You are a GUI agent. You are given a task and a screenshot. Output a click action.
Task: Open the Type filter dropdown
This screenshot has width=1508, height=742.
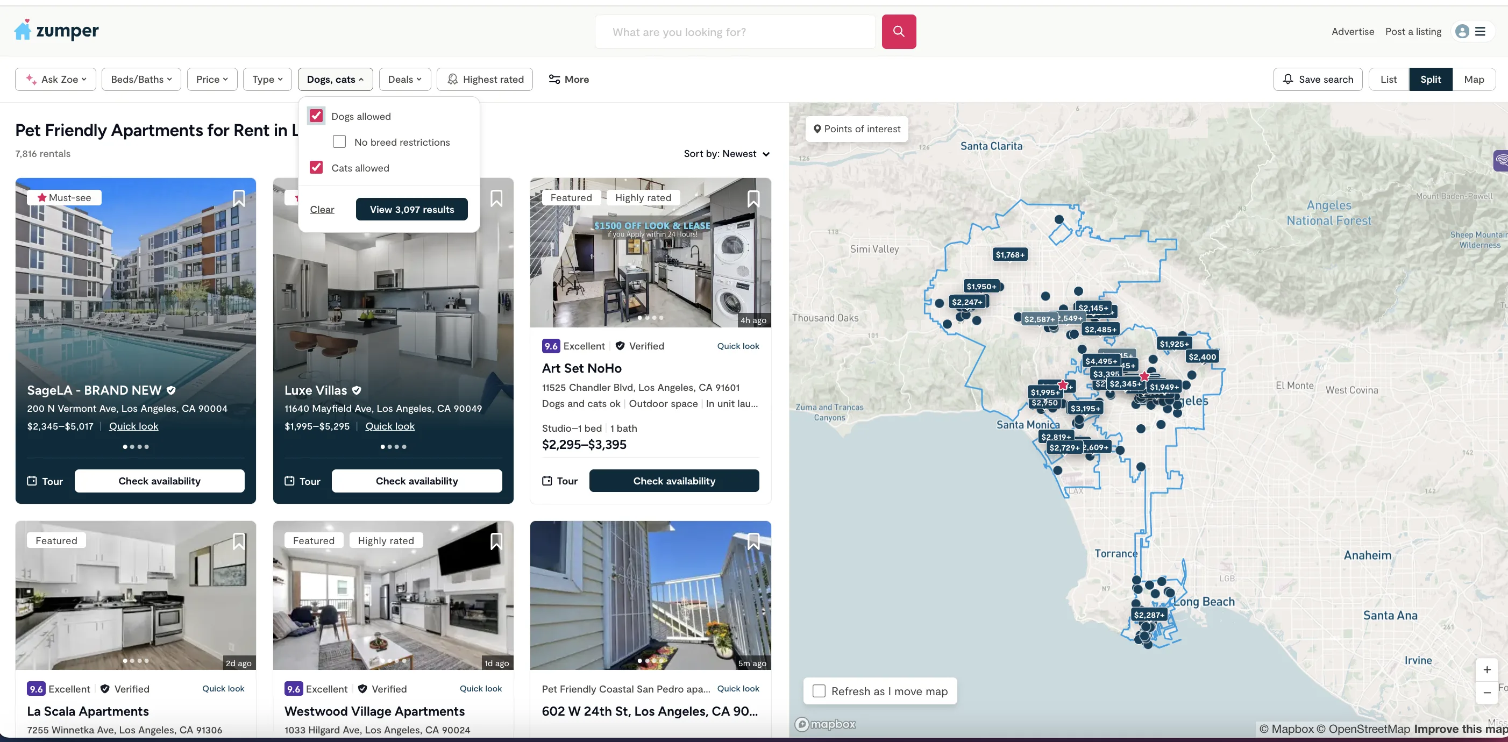[x=267, y=79]
